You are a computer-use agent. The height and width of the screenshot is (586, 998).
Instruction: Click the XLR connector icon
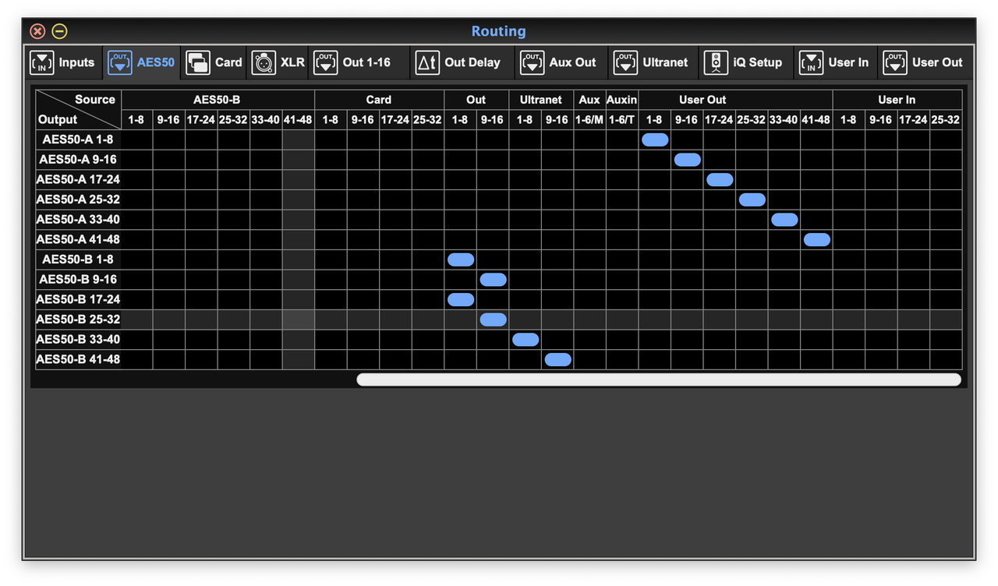pos(265,62)
